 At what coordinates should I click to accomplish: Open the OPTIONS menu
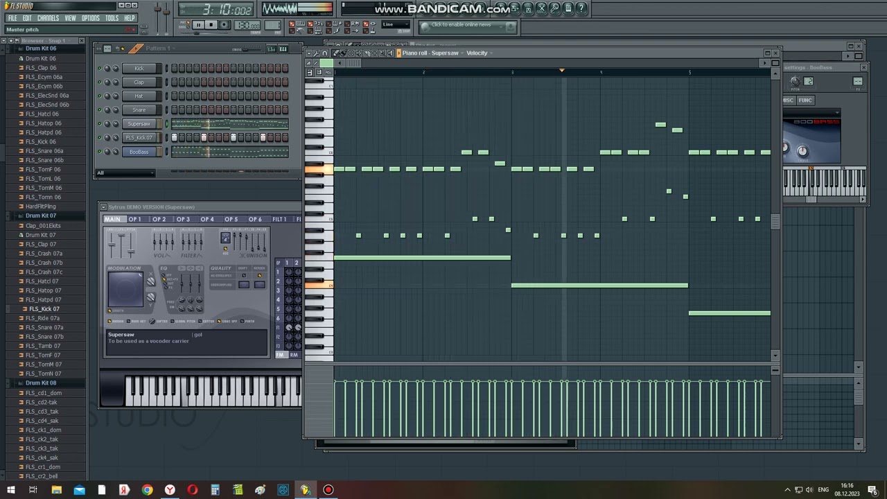pyautogui.click(x=91, y=18)
